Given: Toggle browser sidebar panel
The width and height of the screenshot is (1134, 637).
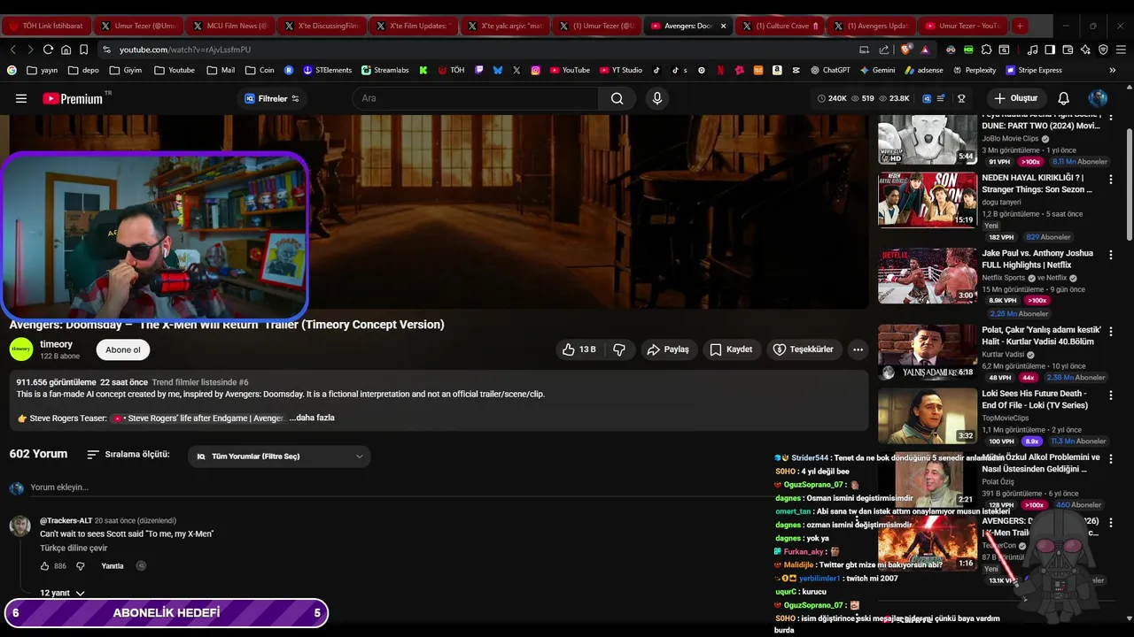Looking at the screenshot, I should tap(1050, 50).
